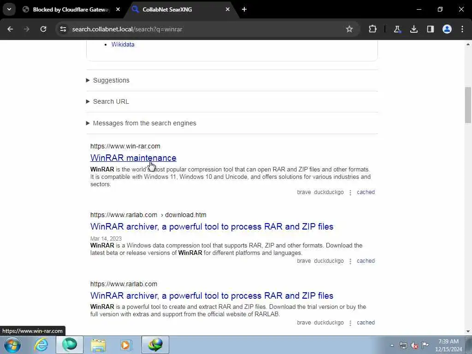Viewport: 472px width, 354px height.
Task: Open the Wikidata link
Action: click(x=123, y=44)
